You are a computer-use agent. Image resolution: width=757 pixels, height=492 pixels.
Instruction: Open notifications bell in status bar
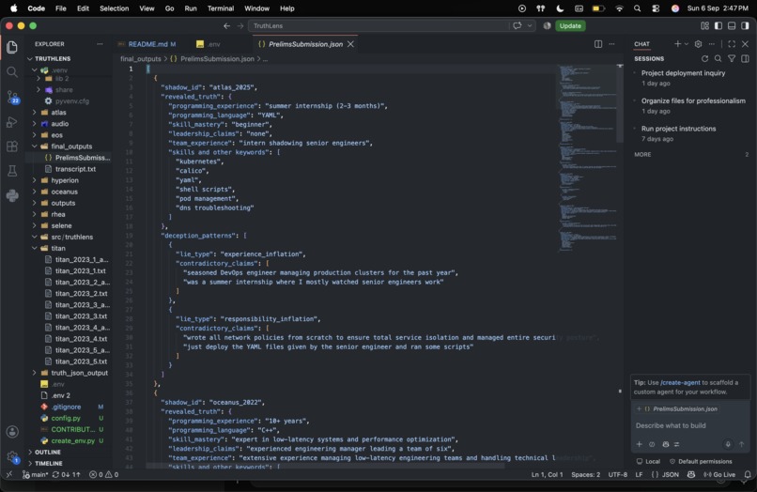748,474
